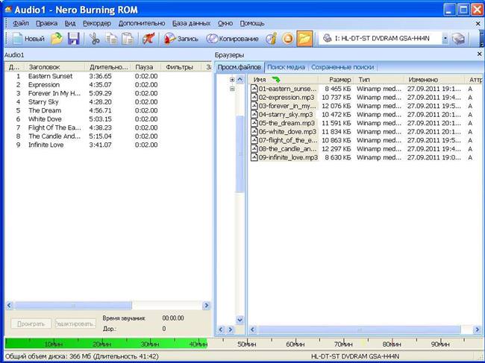This screenshot has height=363, width=485.
Task: Open the Дополнительно menu
Action: pyautogui.click(x=142, y=23)
